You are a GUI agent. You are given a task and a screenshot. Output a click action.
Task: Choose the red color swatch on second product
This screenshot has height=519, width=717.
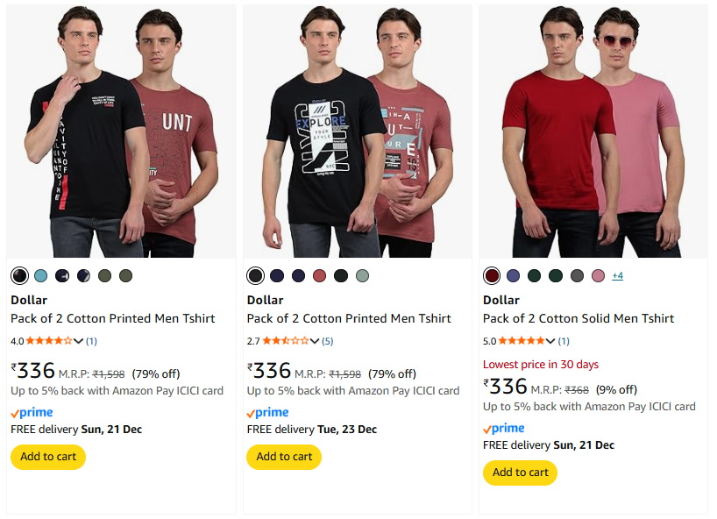point(319,276)
